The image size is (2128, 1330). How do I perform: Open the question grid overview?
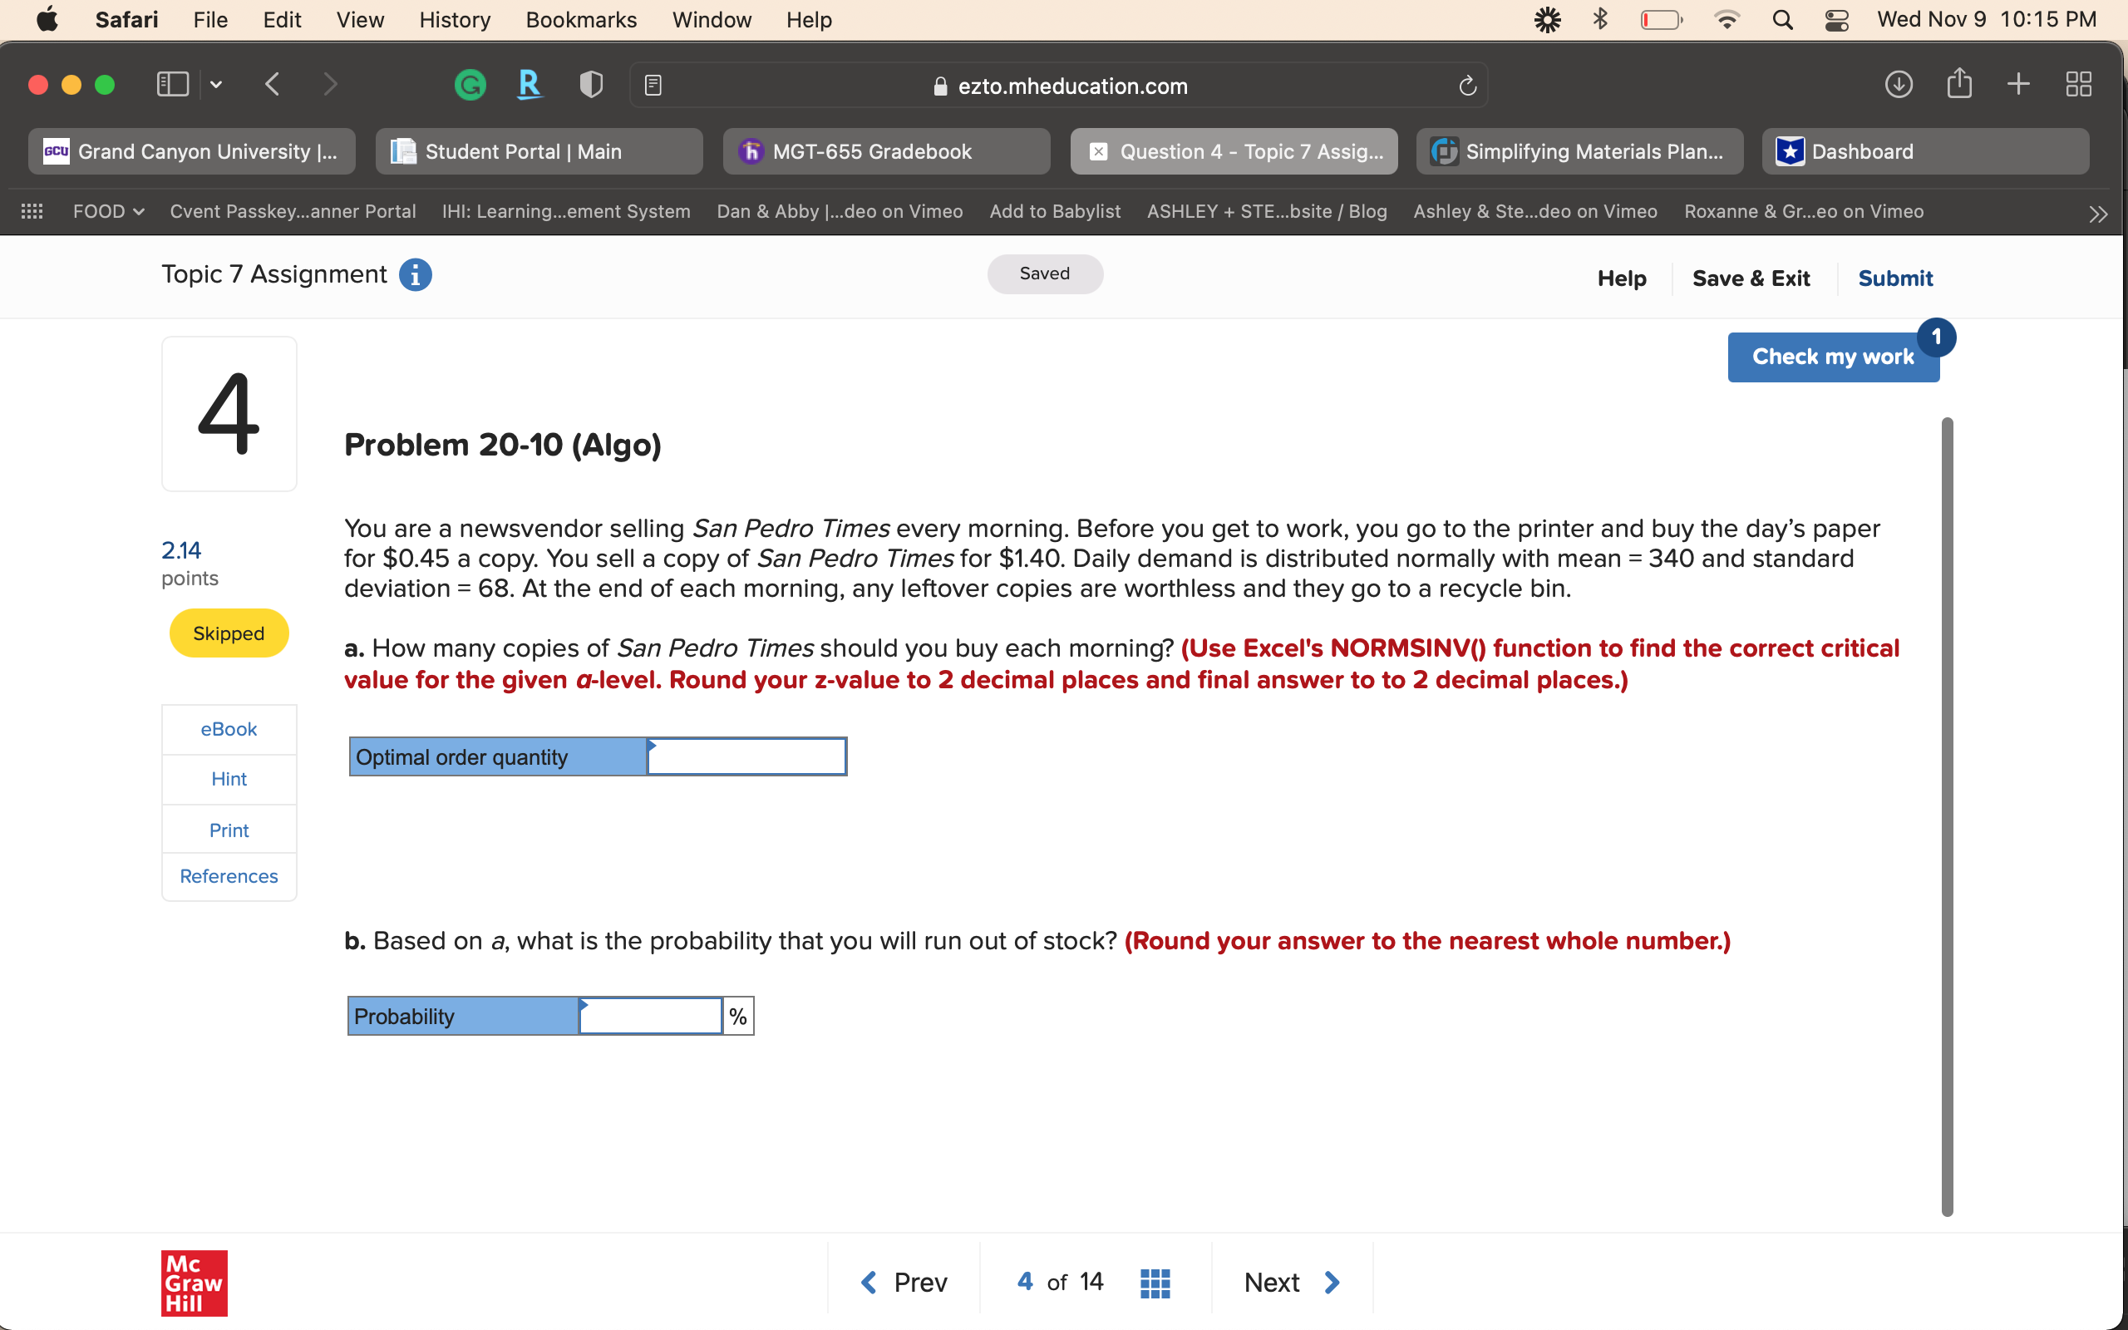(x=1154, y=1281)
